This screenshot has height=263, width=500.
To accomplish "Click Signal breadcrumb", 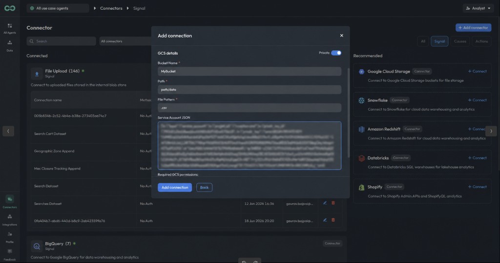I will [x=139, y=8].
